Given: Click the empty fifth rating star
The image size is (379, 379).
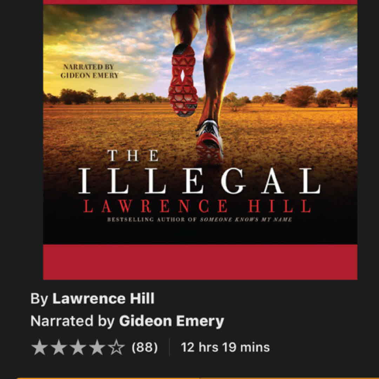Looking at the screenshot, I should pyautogui.click(x=116, y=347).
